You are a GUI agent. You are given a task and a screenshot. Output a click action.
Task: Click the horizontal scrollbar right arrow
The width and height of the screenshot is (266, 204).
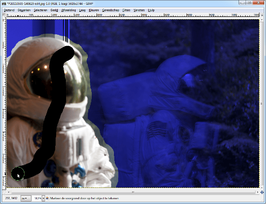coord(257,192)
